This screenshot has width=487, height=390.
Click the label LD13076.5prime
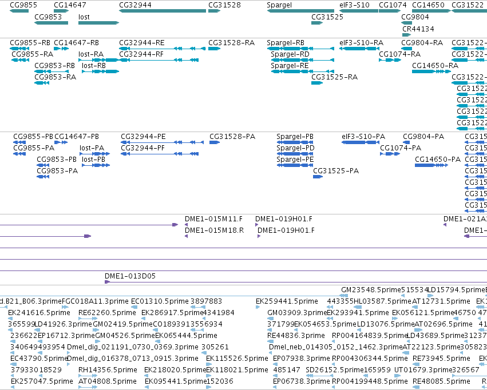point(386,324)
